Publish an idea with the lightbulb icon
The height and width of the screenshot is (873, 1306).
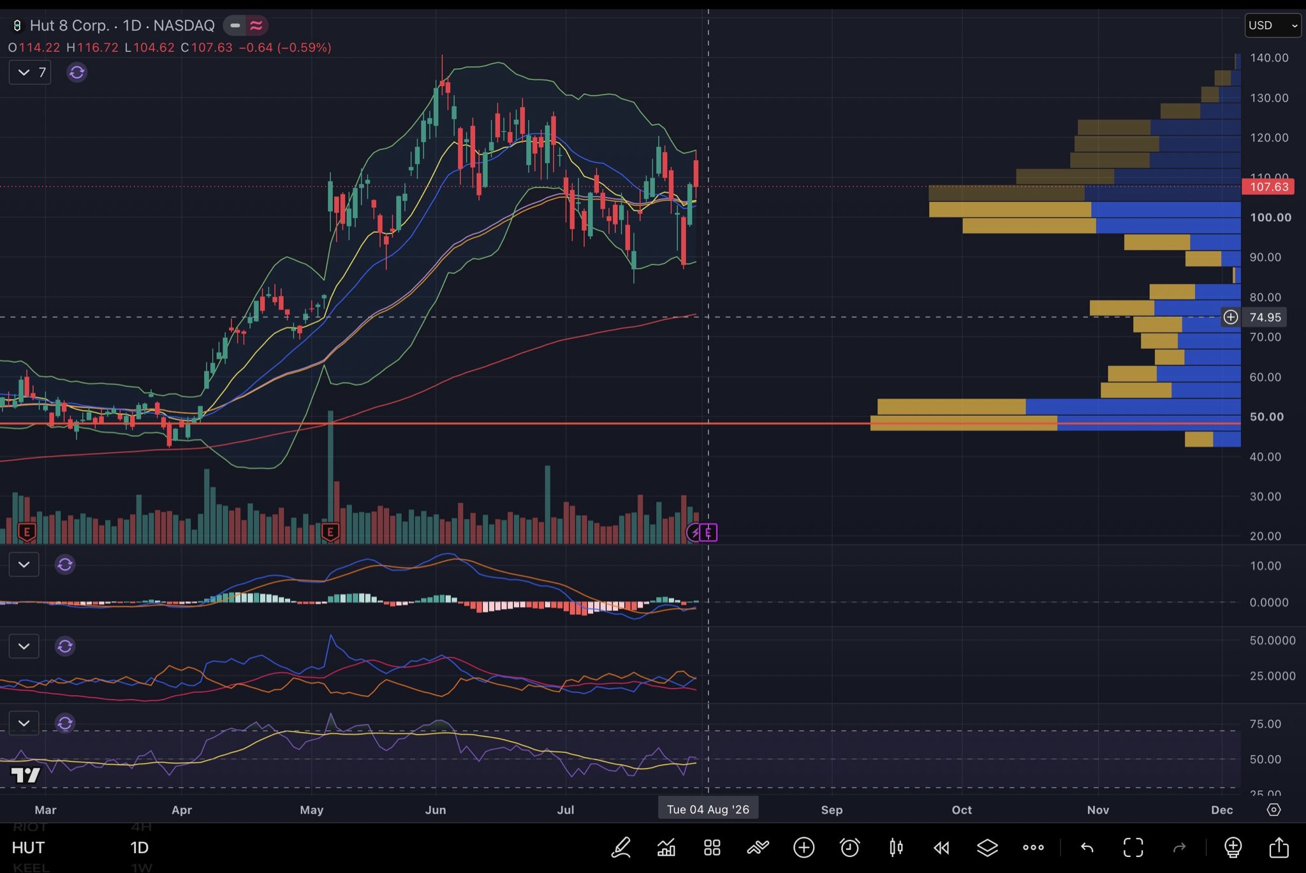(1233, 847)
